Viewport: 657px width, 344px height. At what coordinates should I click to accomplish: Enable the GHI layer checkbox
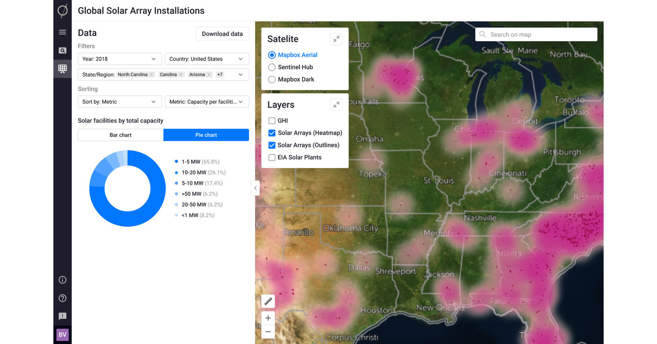click(272, 121)
